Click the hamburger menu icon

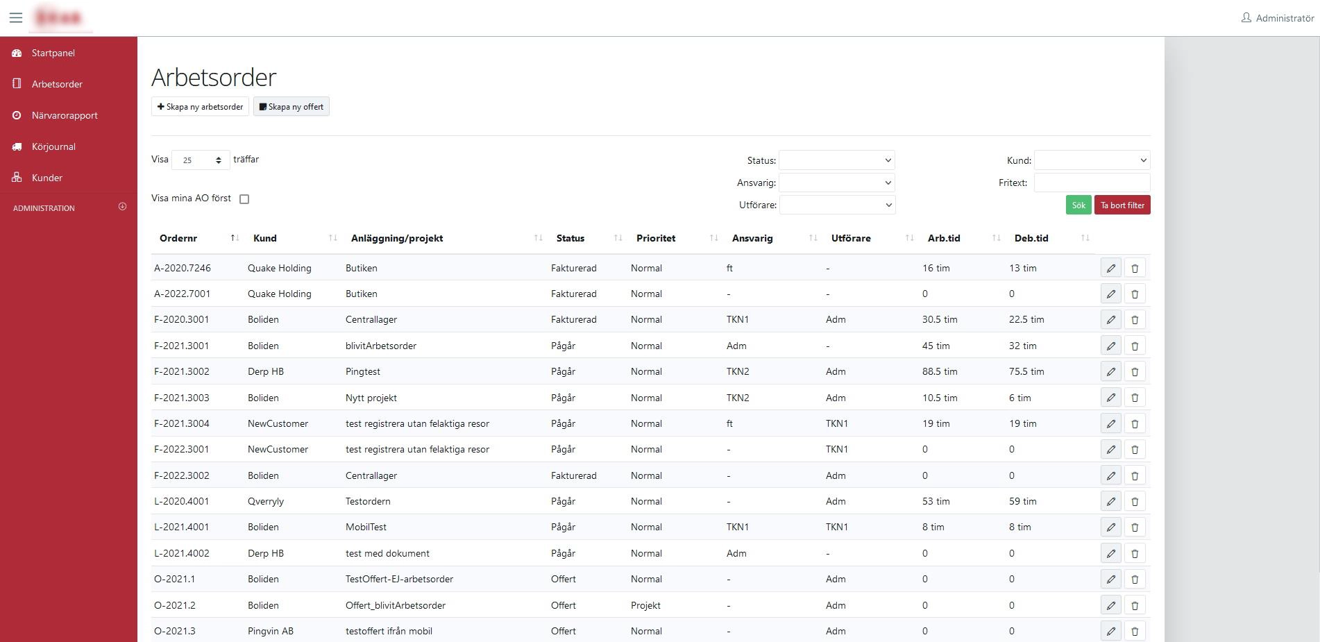(16, 18)
